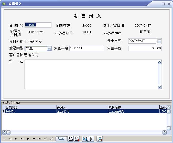Click the 发票金额 input field

(x=145, y=48)
